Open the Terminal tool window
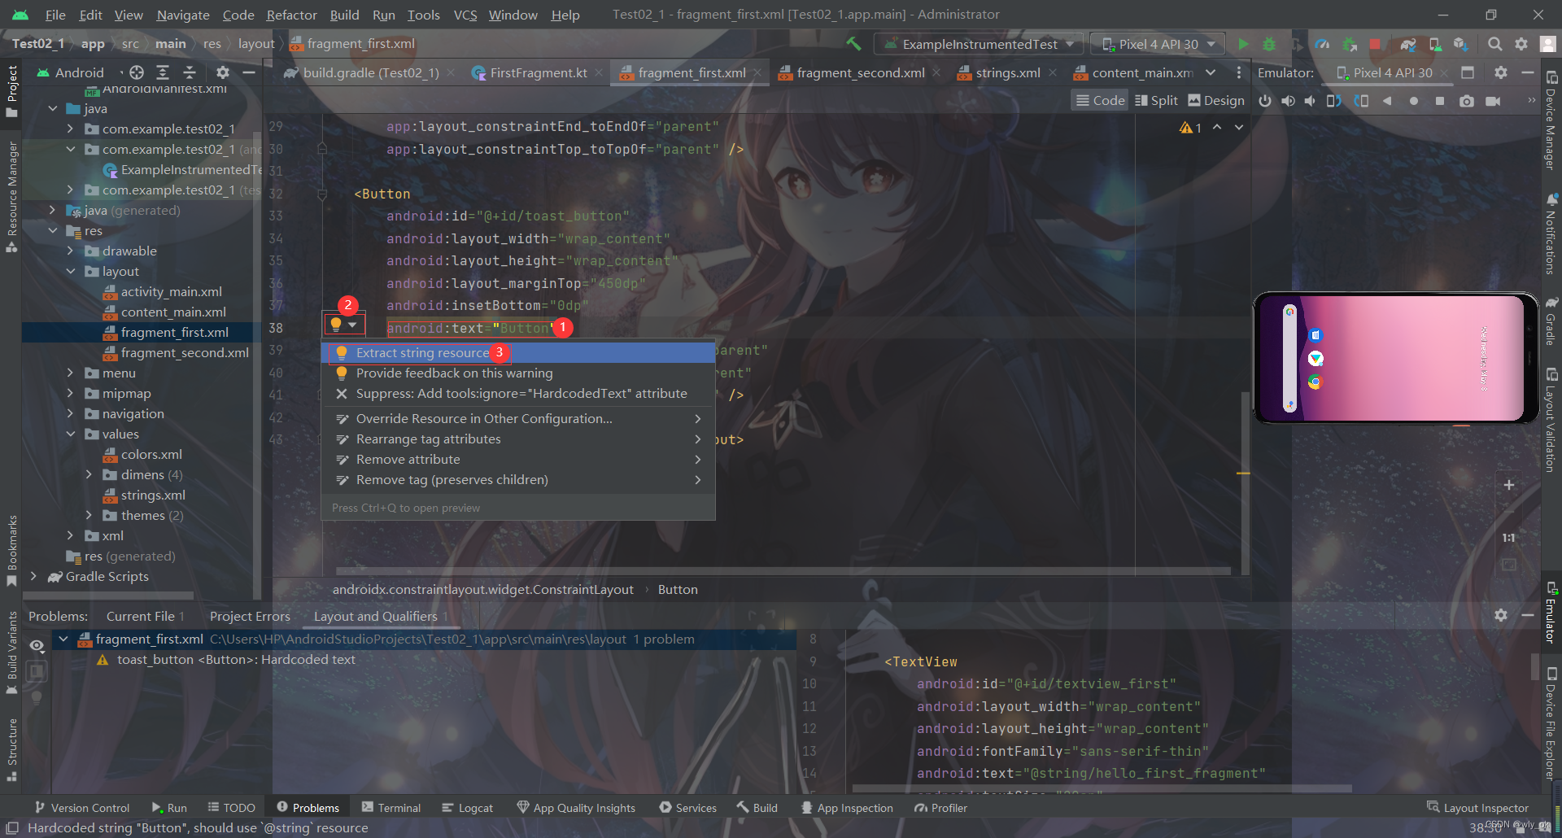Viewport: 1562px width, 838px height. pyautogui.click(x=391, y=808)
